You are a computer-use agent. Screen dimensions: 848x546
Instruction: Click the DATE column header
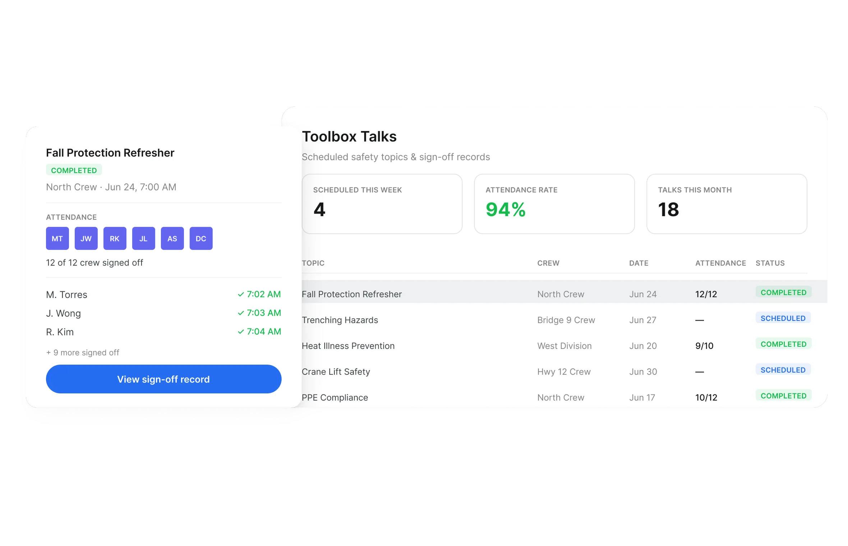639,263
